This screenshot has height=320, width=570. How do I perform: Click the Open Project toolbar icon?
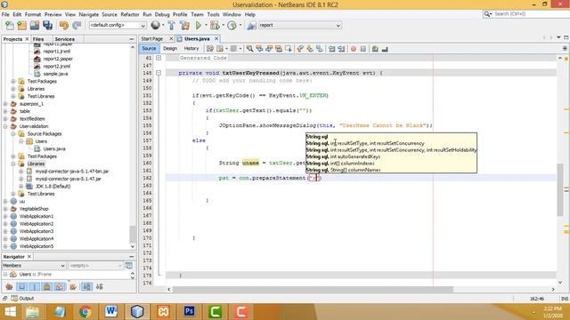tap(35, 26)
